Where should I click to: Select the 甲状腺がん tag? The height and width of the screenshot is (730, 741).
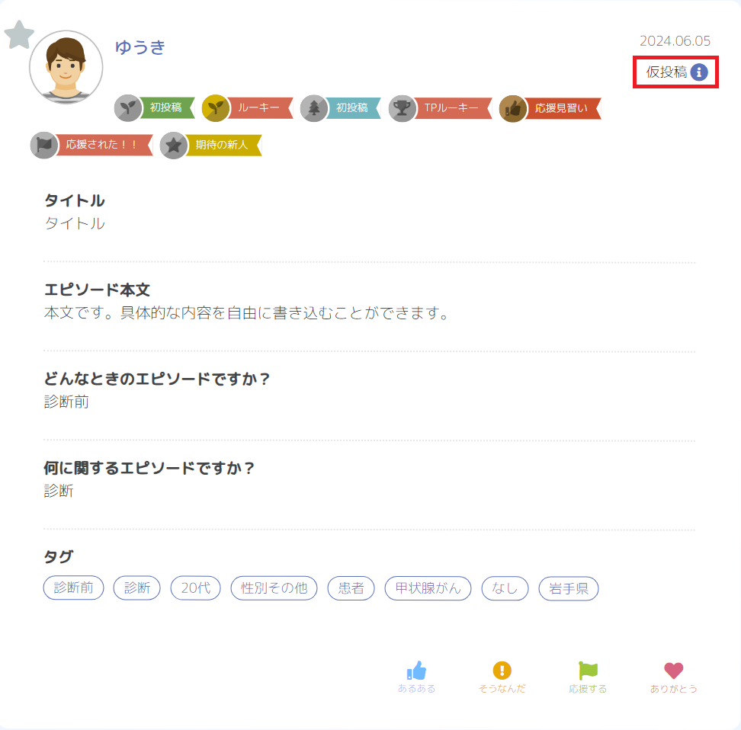428,588
